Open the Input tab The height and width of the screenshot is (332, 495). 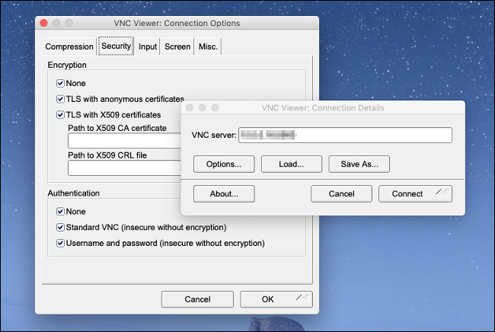(148, 46)
